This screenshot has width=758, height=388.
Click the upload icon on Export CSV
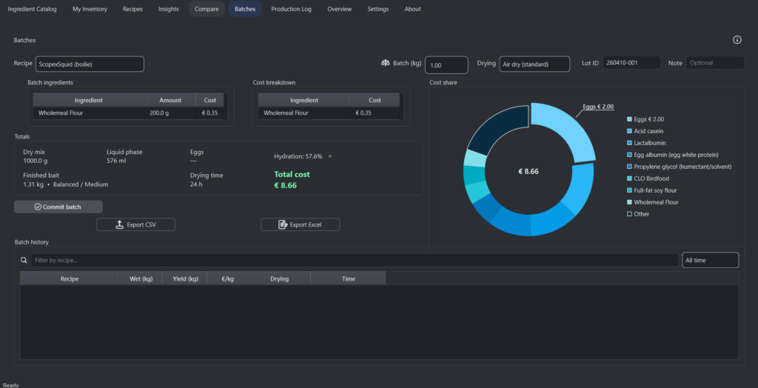(x=120, y=224)
